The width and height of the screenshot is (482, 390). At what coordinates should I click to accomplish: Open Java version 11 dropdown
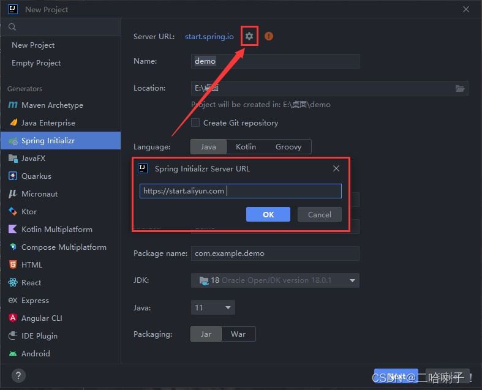pos(213,307)
